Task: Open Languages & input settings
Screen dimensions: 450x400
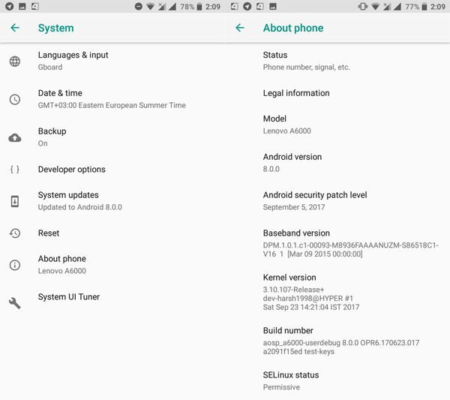Action: 112,61
